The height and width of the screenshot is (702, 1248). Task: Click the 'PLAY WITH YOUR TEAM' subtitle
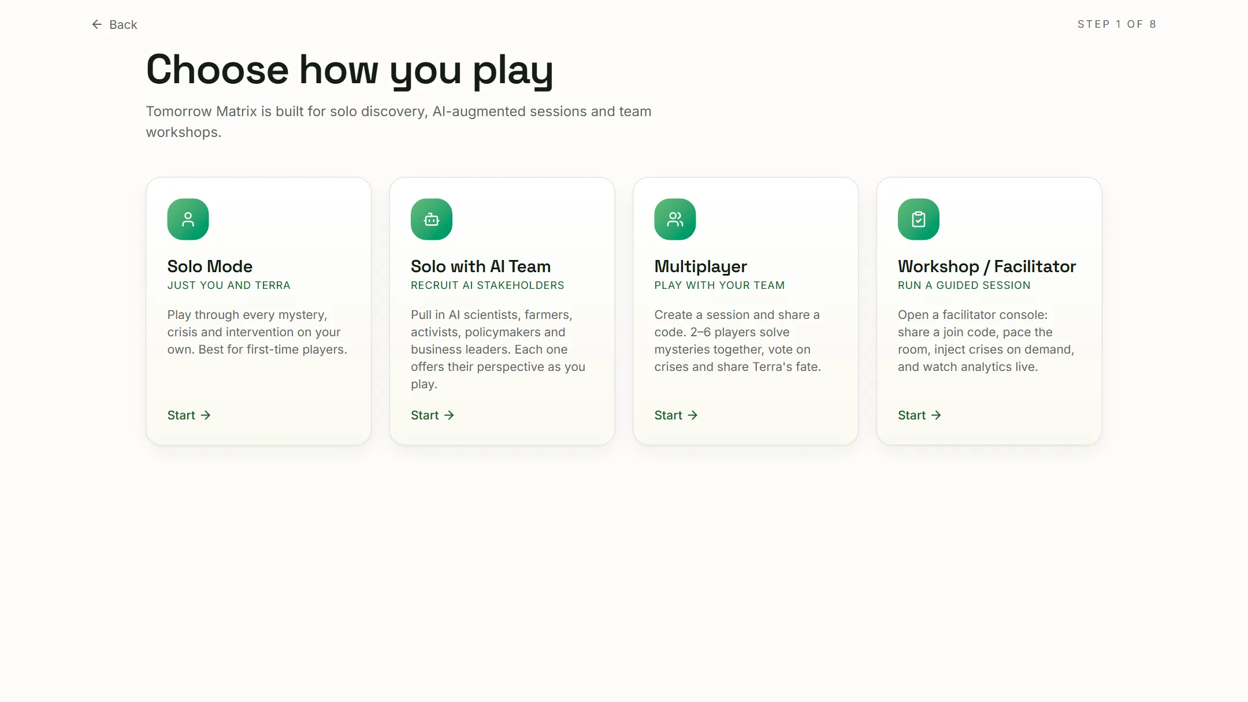pyautogui.click(x=719, y=285)
